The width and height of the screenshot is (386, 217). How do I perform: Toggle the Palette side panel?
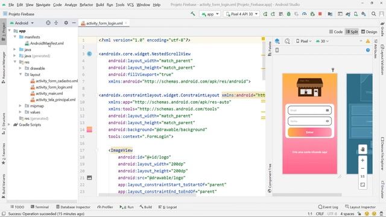click(x=270, y=49)
